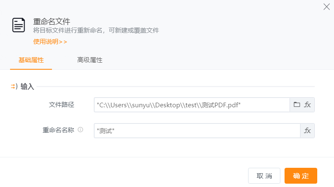Switch to the 基础属性 tab

(x=31, y=60)
